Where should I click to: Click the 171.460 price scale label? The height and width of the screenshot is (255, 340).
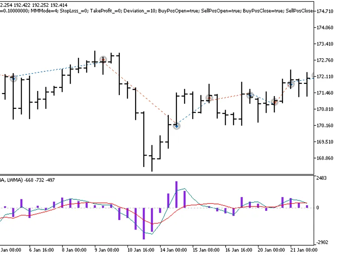(x=325, y=93)
